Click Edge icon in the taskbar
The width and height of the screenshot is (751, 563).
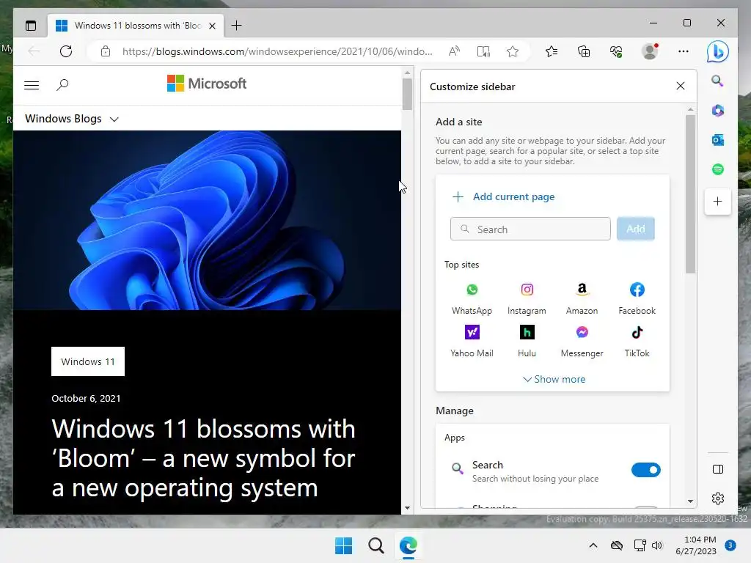click(x=408, y=545)
